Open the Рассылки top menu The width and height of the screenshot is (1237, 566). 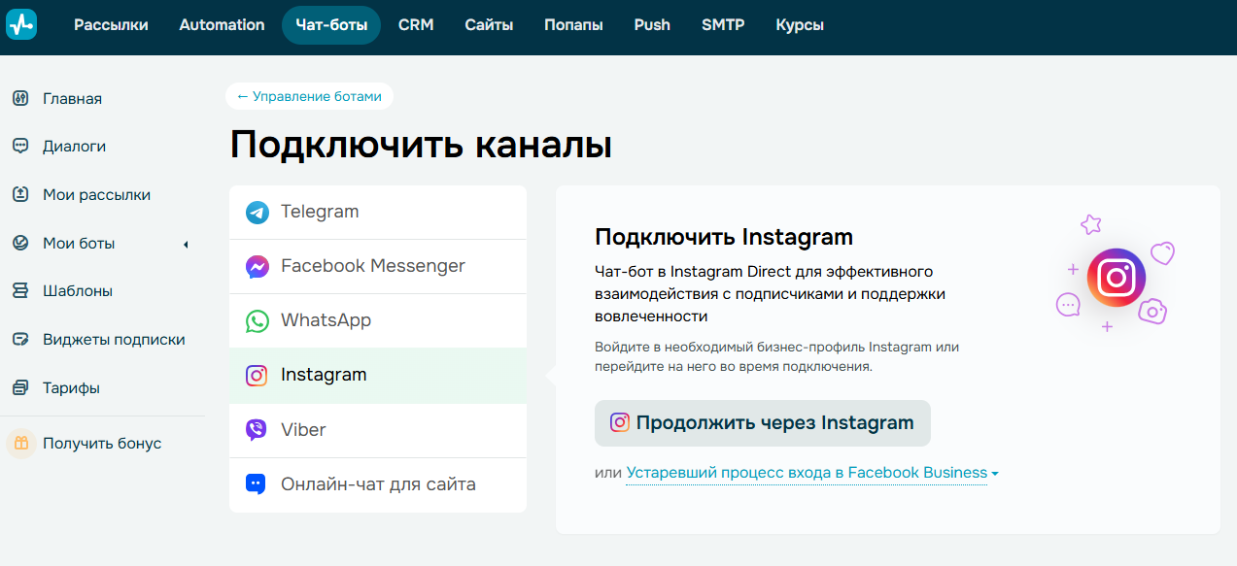coord(111,25)
